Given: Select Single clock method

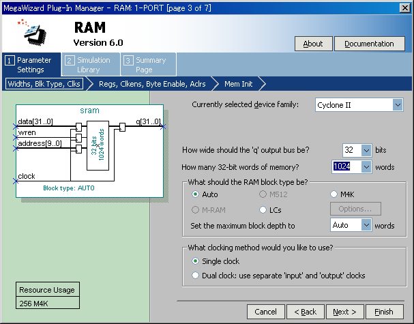Looking at the screenshot, I should tap(216, 261).
